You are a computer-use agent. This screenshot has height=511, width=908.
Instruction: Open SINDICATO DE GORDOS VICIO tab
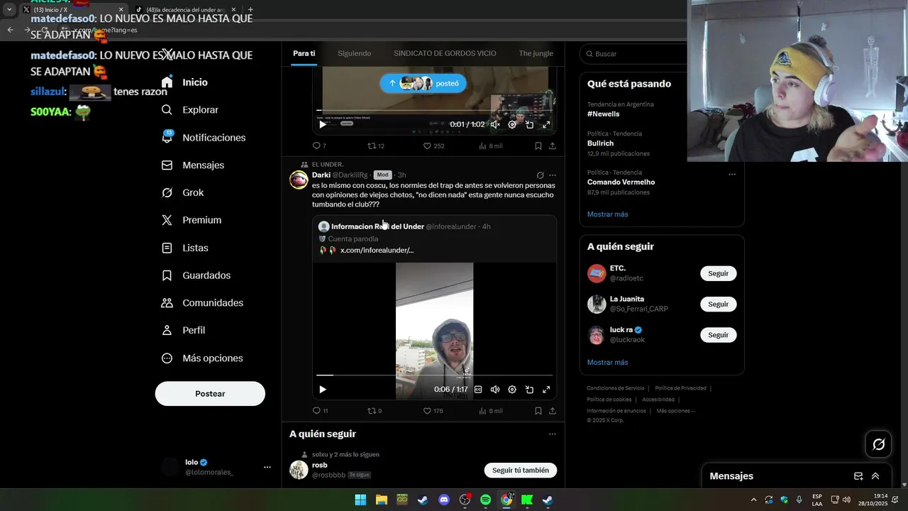coord(445,53)
